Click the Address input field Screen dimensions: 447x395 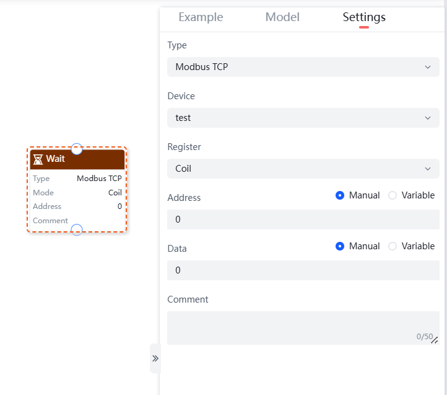[x=303, y=220]
